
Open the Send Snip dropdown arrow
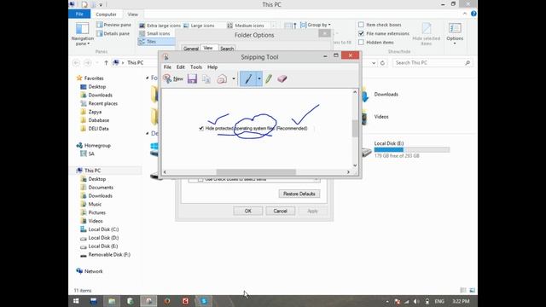click(x=234, y=79)
